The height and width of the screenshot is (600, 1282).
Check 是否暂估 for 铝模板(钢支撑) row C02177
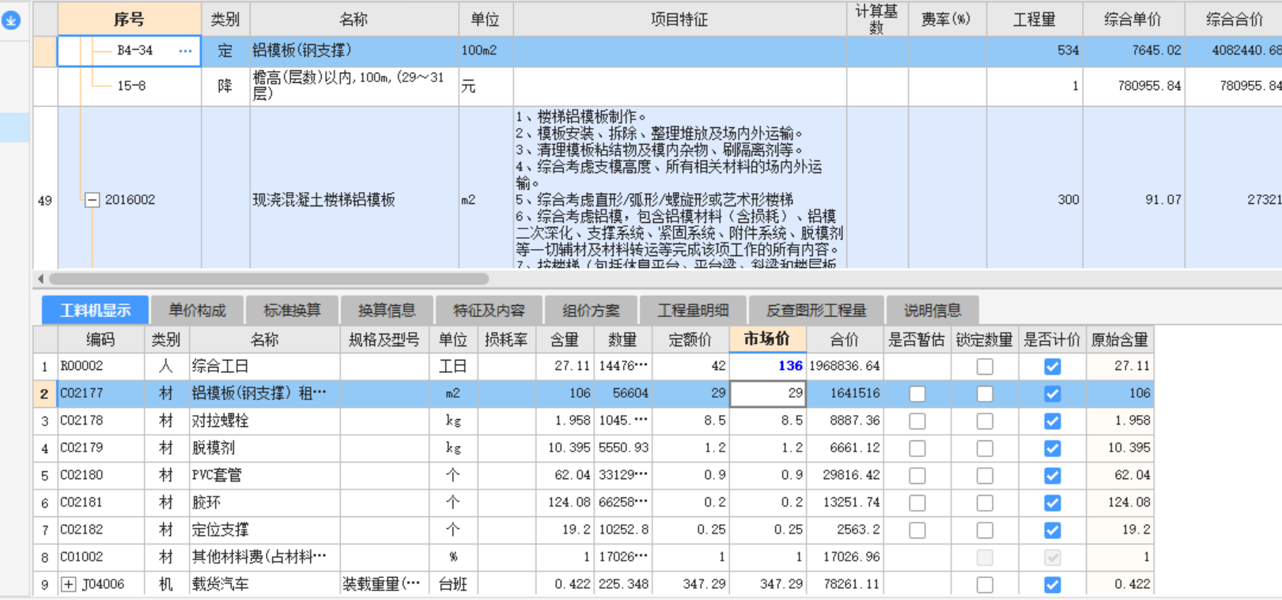pyautogui.click(x=917, y=394)
